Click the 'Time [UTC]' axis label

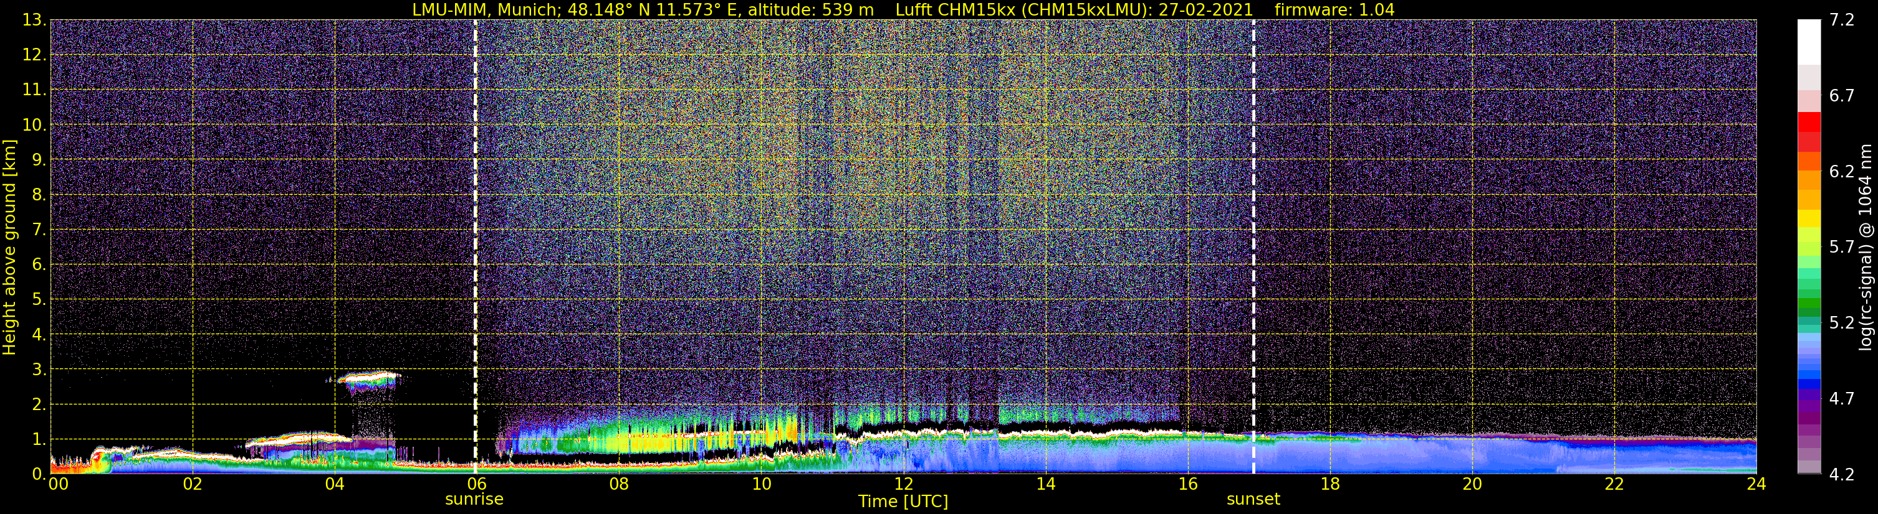click(x=903, y=502)
